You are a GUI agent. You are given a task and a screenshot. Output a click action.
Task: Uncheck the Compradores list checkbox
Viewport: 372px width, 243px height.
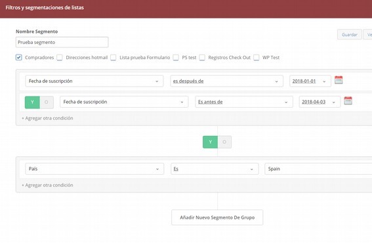(19, 57)
